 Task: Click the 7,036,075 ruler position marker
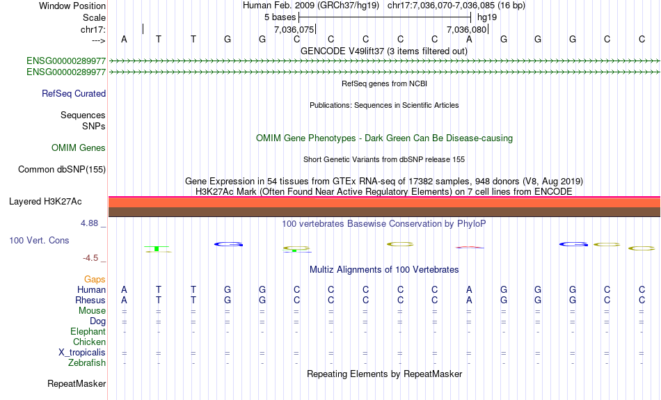(295, 29)
